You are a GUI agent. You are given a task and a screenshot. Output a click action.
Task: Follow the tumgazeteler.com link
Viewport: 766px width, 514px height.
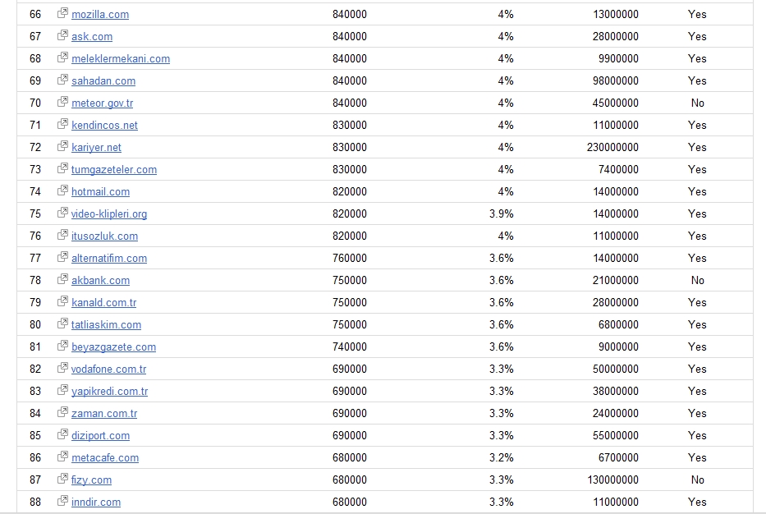114,169
